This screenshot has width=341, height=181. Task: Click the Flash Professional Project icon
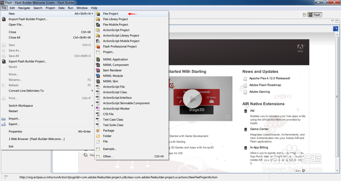(98, 46)
